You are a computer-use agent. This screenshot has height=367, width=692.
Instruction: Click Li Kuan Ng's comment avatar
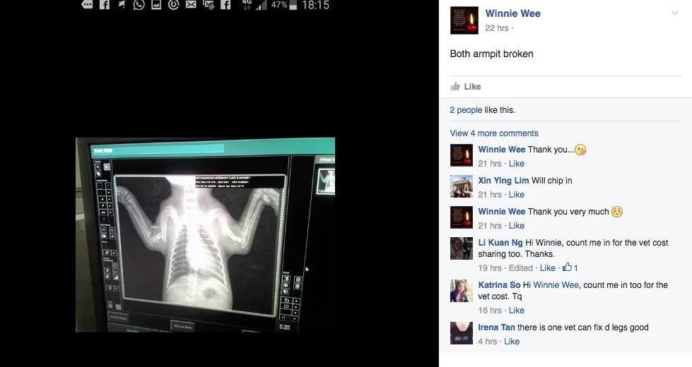click(461, 248)
